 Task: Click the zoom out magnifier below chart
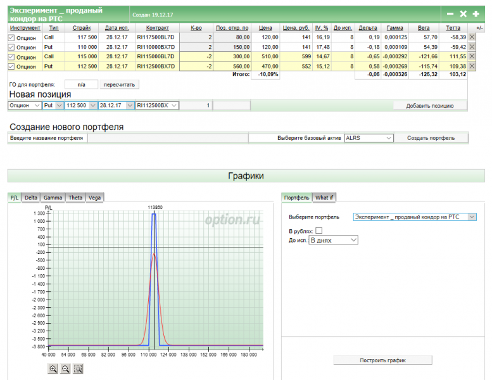(x=65, y=369)
